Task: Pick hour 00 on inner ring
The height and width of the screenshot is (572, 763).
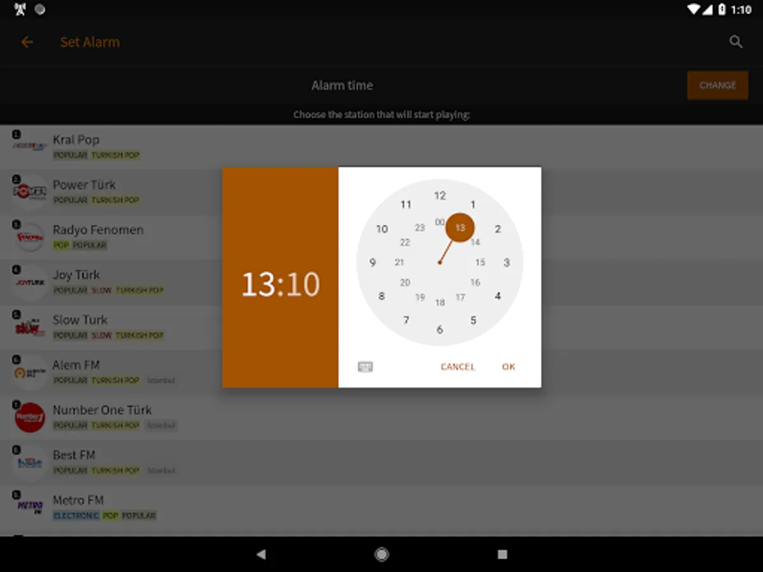Action: coord(439,222)
